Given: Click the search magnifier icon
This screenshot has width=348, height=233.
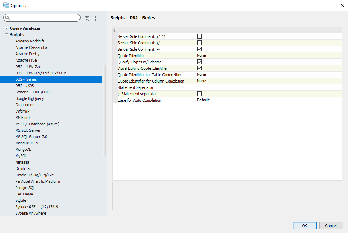Looking at the screenshot, I should pyautogui.click(x=7, y=18).
